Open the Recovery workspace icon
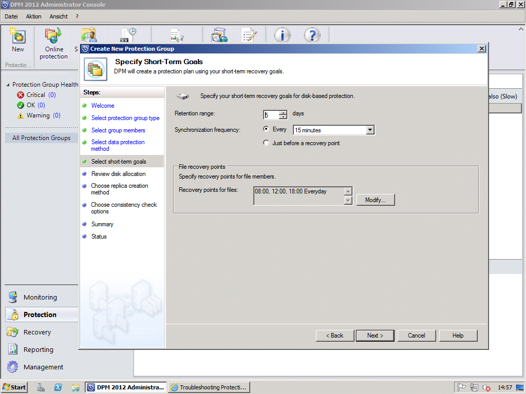This screenshot has width=526, height=394. coord(13,332)
